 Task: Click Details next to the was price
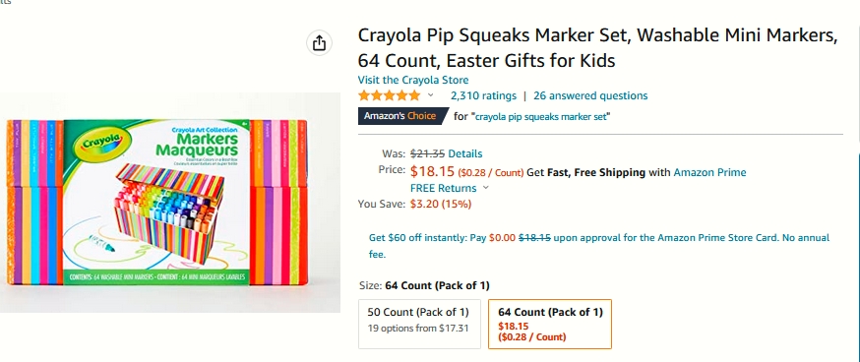click(x=465, y=153)
